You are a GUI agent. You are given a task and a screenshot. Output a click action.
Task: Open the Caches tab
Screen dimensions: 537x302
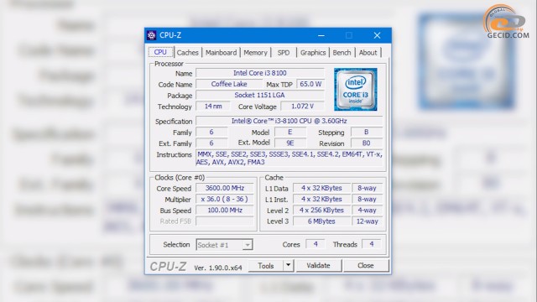tap(187, 53)
